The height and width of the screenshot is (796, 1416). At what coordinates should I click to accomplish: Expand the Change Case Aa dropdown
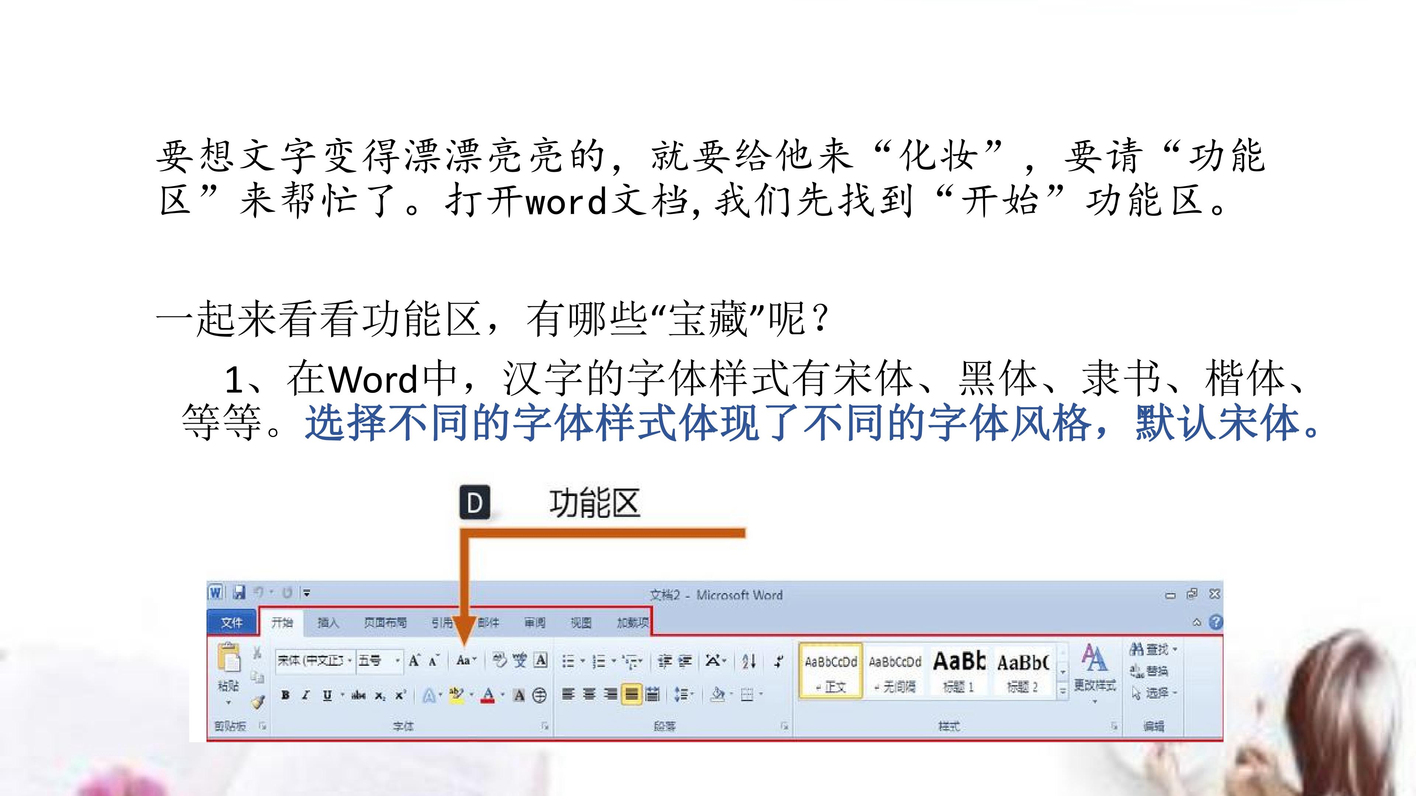(x=466, y=660)
